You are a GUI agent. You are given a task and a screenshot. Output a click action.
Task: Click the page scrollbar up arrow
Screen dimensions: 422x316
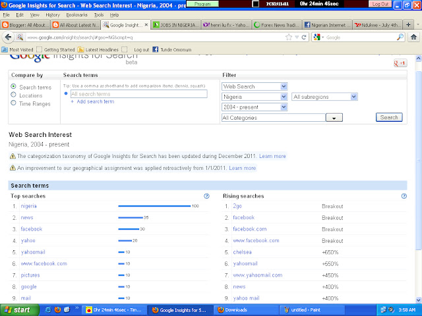tap(418, 58)
